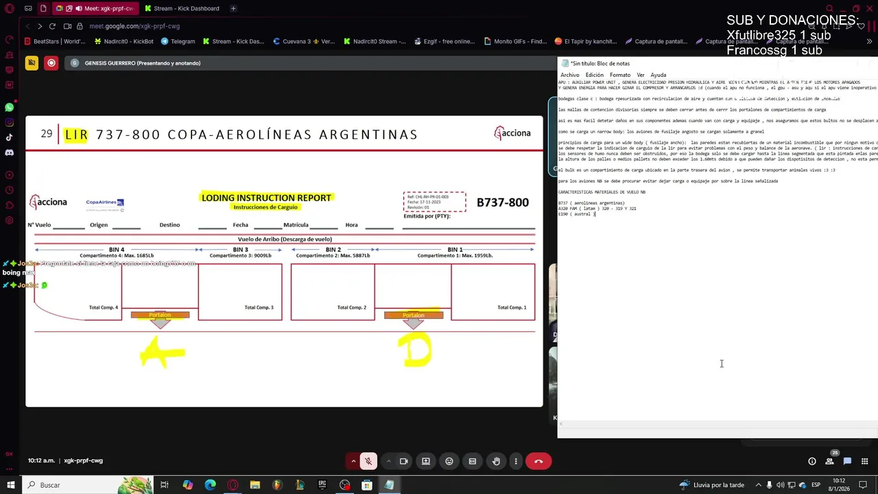Click the Notepad horizontal scrollbar
Screen dimensions: 878x494
point(717,425)
